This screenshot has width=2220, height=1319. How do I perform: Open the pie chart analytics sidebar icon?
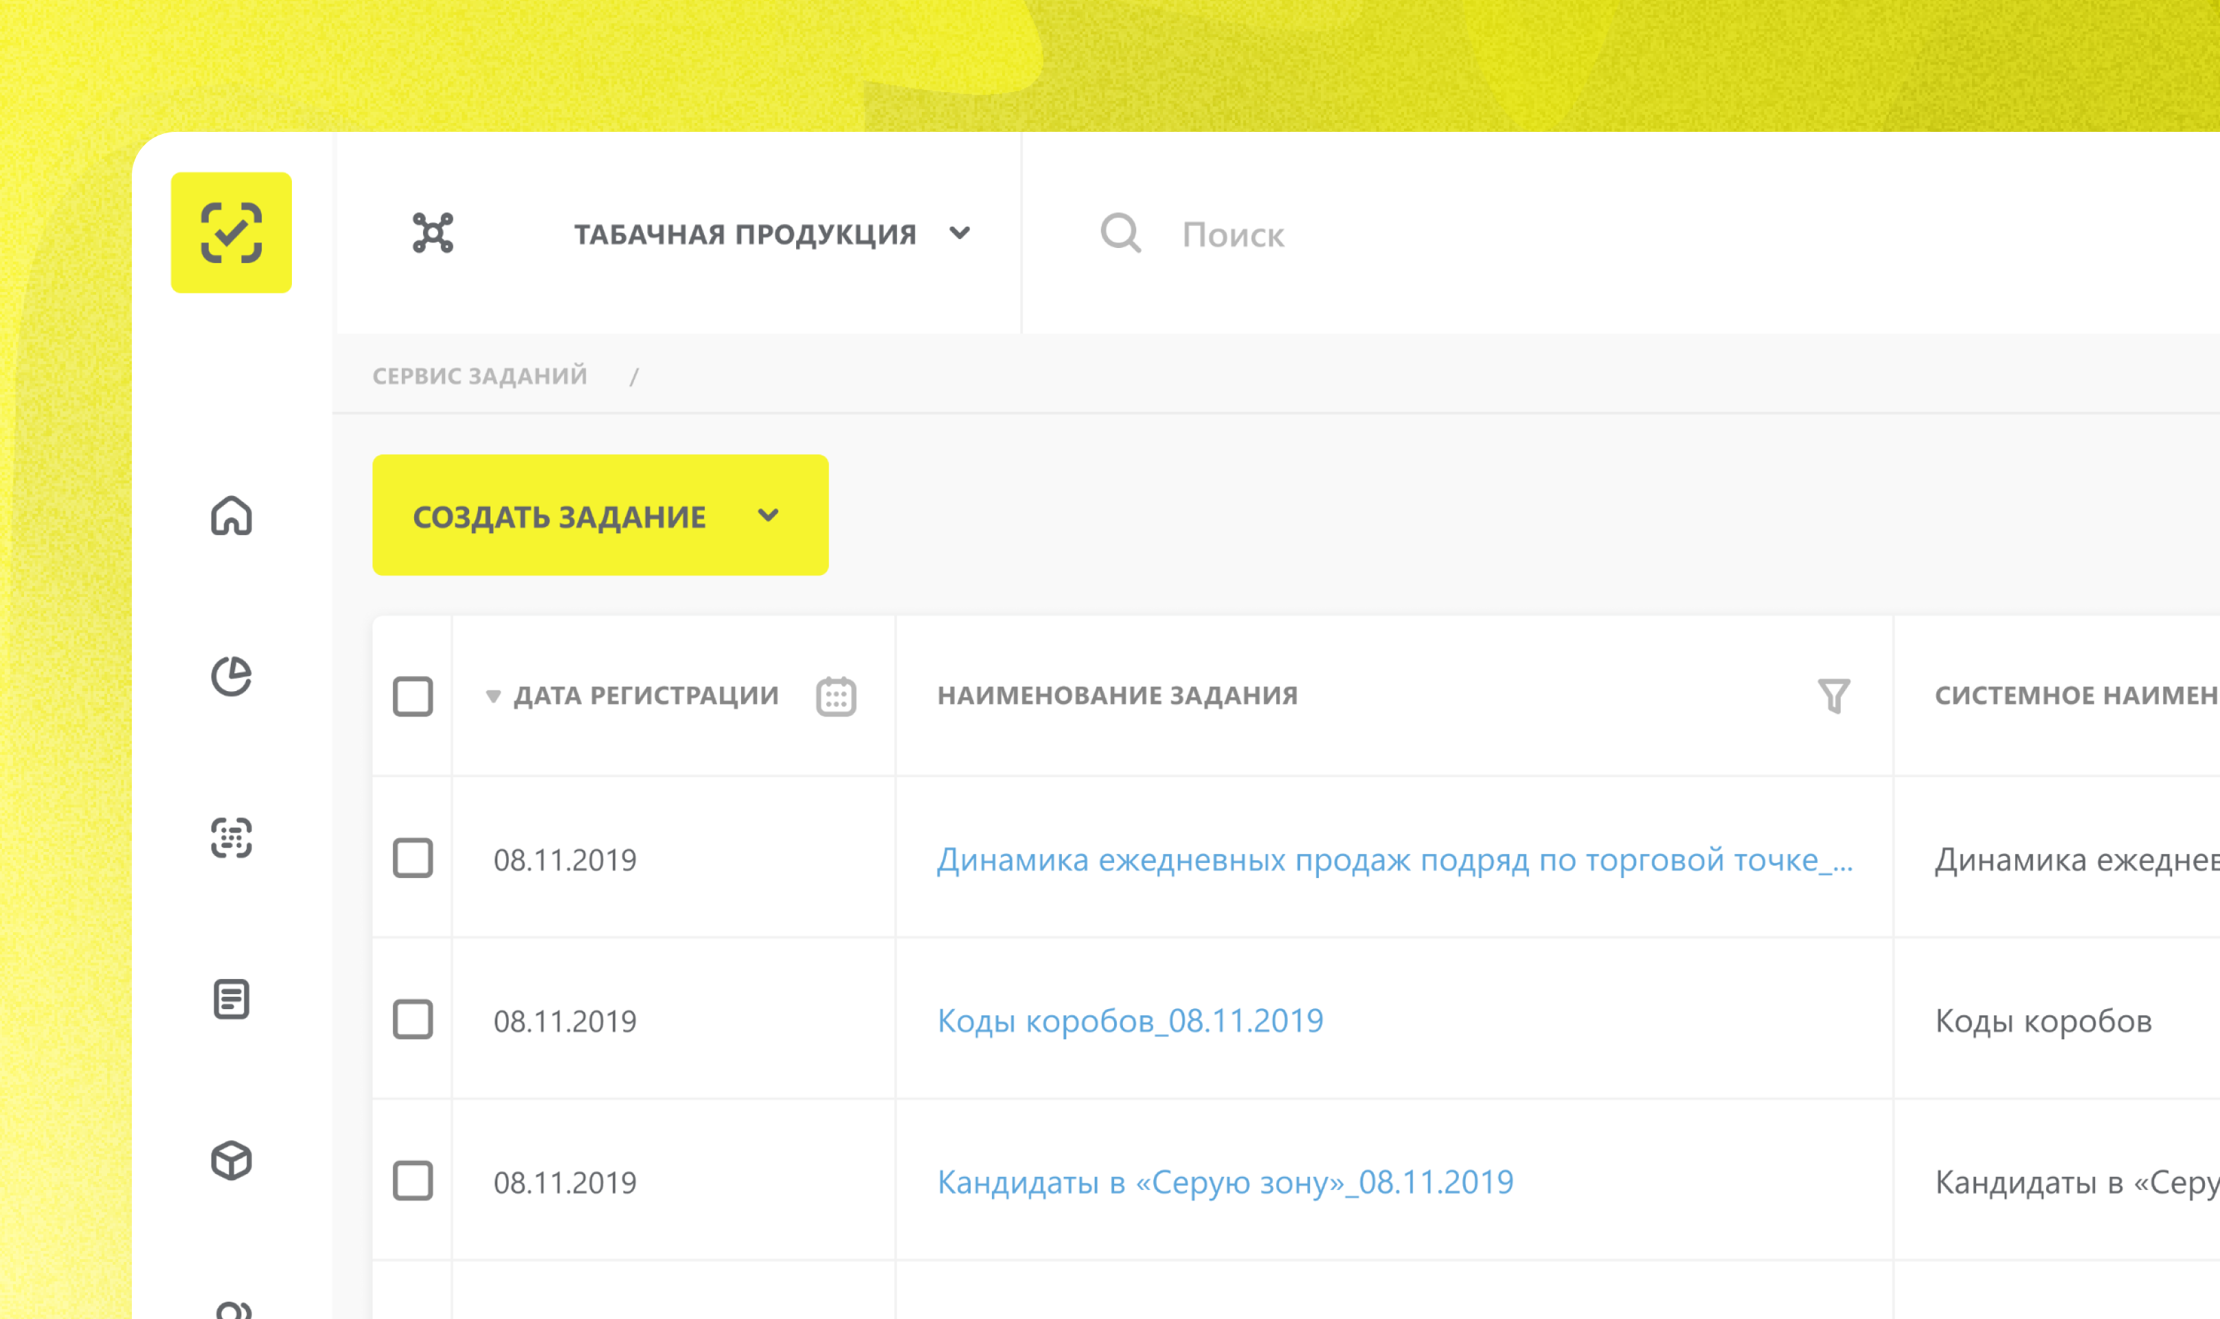231,677
